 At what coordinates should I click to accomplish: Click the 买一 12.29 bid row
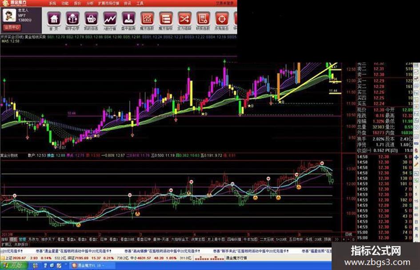click(385, 81)
